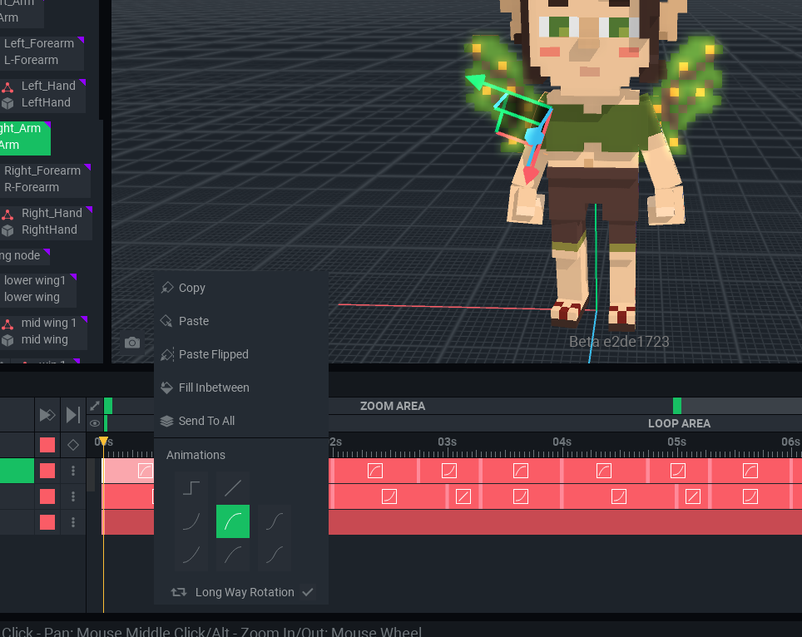Click the bone icon beside Right_Hand

tap(7, 213)
